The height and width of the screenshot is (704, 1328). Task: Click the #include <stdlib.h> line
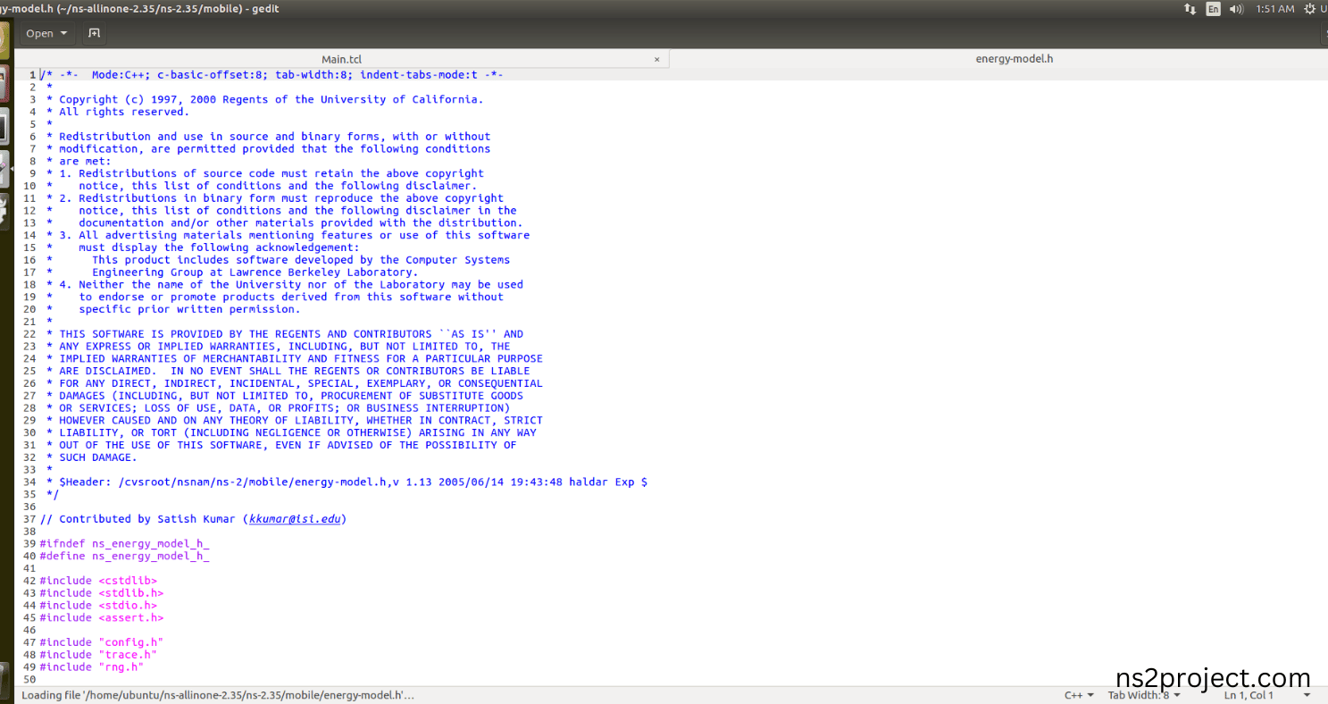tap(102, 593)
